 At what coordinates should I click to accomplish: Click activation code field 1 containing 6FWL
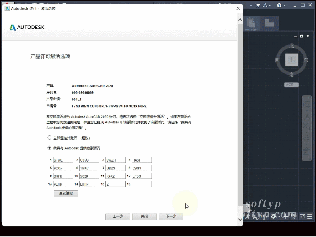63,160
